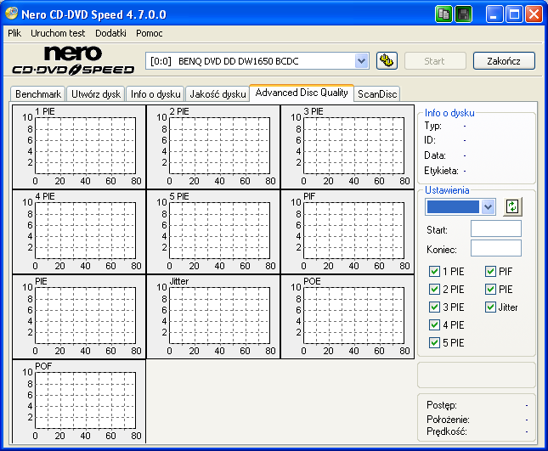548x451 pixels.
Task: Click the green refresh icon under Ustawienia
Action: (512, 206)
